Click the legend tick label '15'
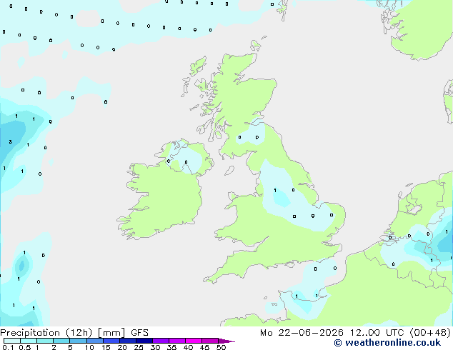 pyautogui.click(x=106, y=347)
